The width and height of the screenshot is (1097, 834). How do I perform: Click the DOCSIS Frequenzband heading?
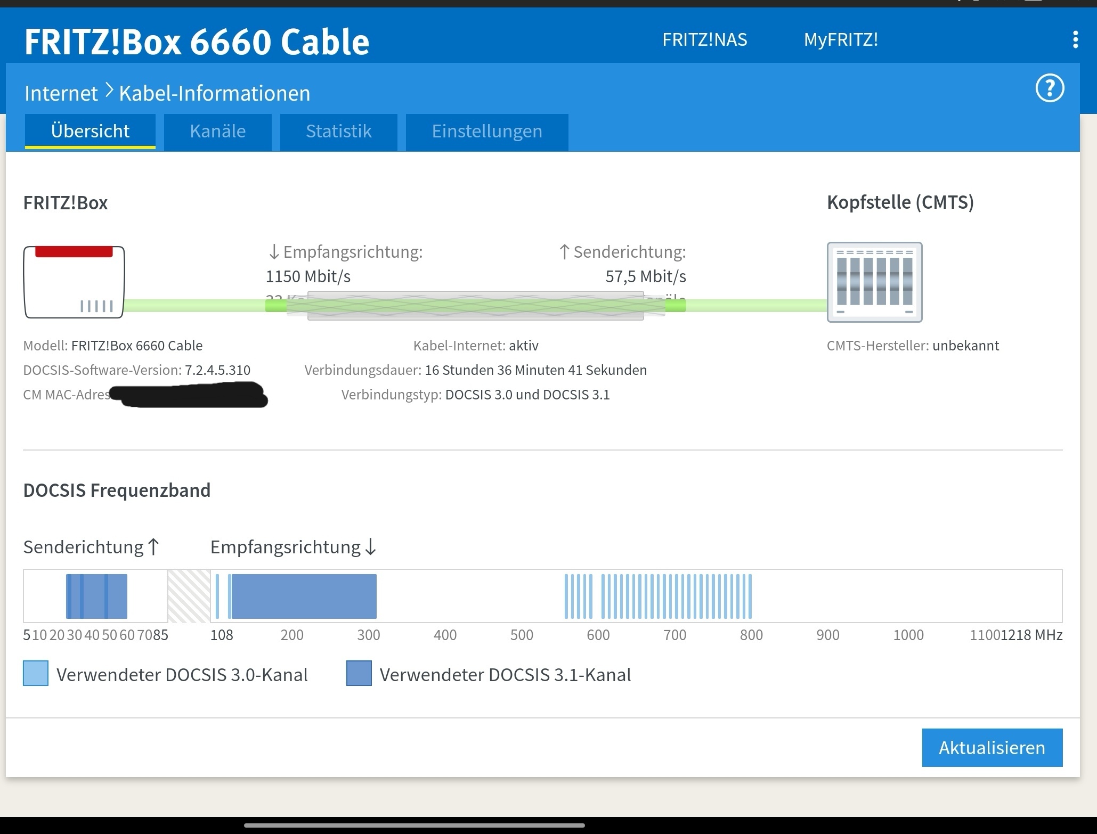click(x=117, y=490)
